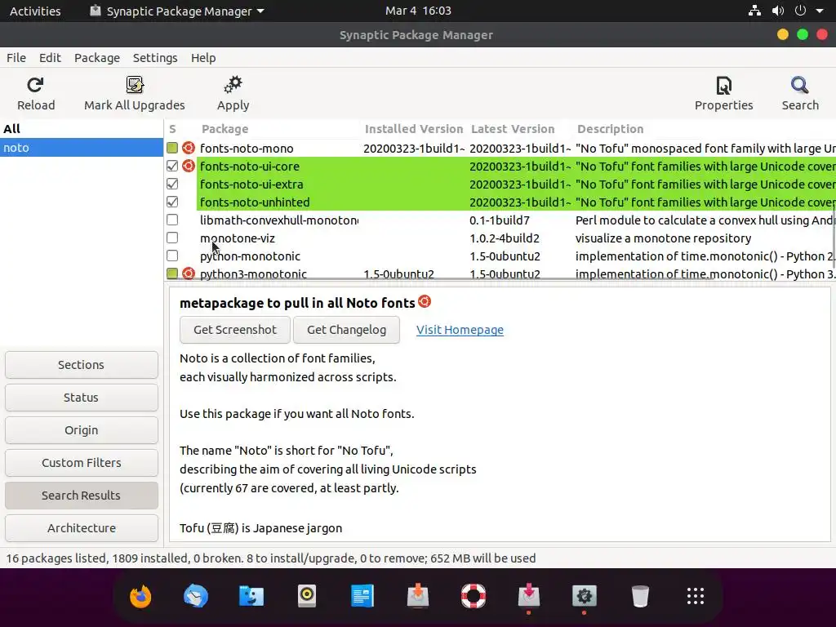Open Activities overview

[35, 11]
